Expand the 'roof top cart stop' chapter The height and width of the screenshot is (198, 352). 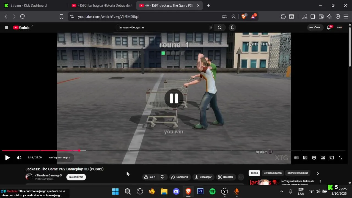click(x=59, y=158)
